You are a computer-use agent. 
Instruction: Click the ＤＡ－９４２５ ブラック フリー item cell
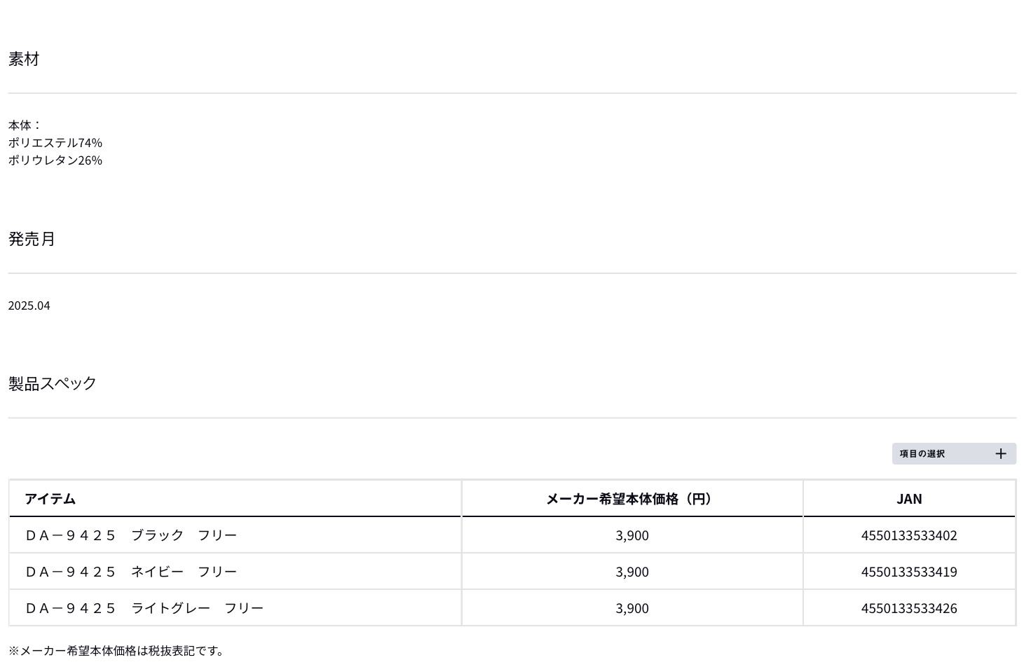click(131, 535)
